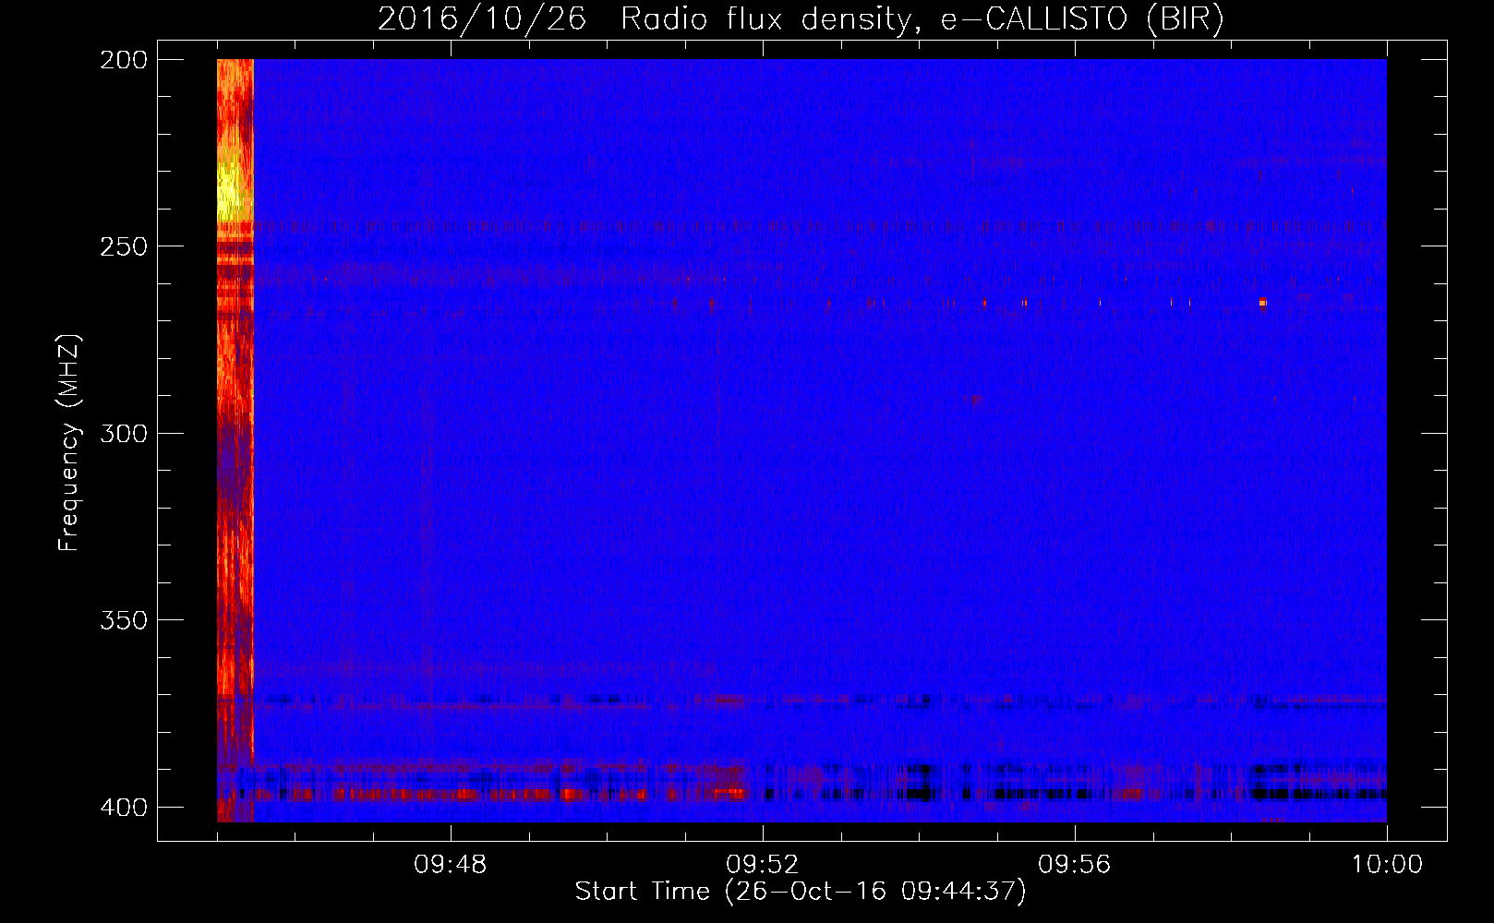Viewport: 1494px width, 923px height.
Task: Click the 09:56 time tick label
Action: click(x=1075, y=865)
